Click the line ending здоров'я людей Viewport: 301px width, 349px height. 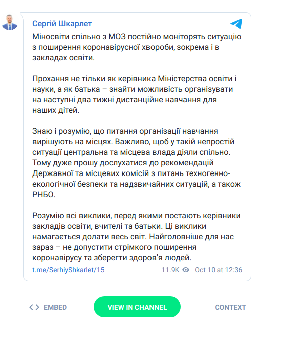point(111,258)
